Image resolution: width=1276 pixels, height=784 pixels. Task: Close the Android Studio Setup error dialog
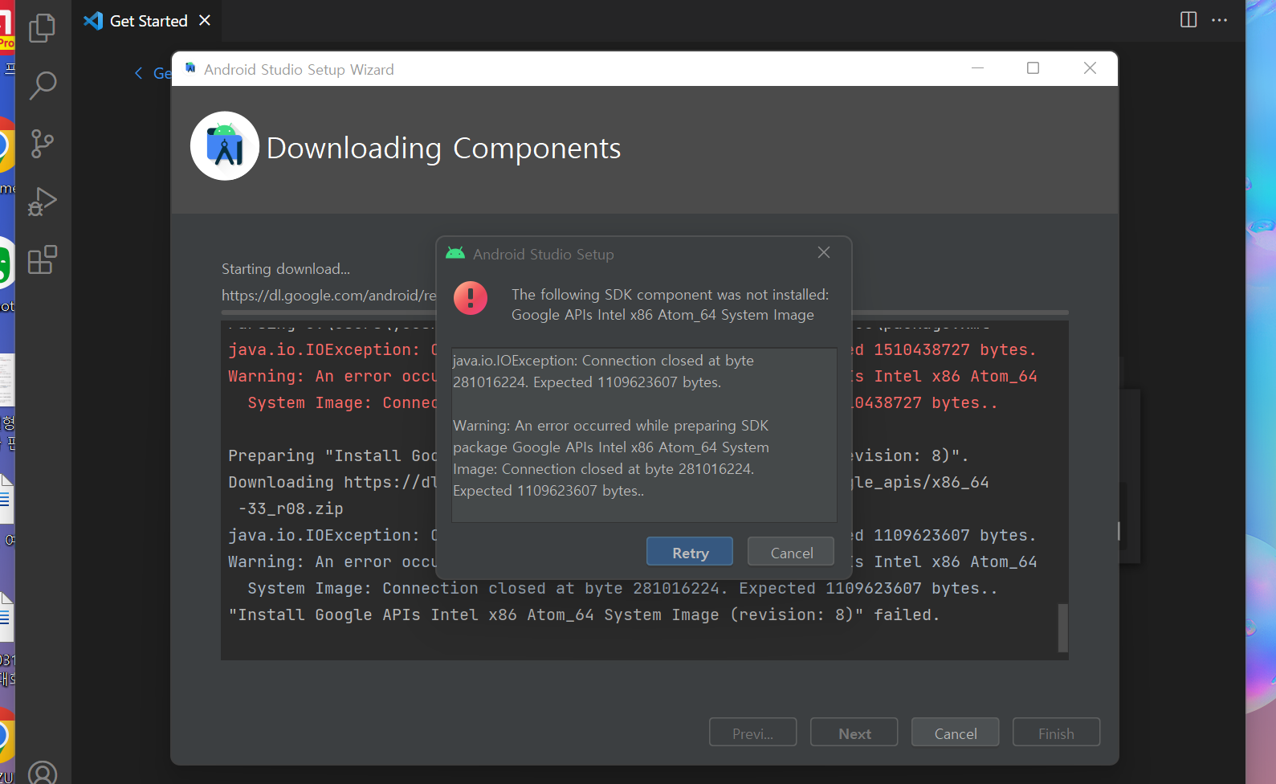coord(824,253)
